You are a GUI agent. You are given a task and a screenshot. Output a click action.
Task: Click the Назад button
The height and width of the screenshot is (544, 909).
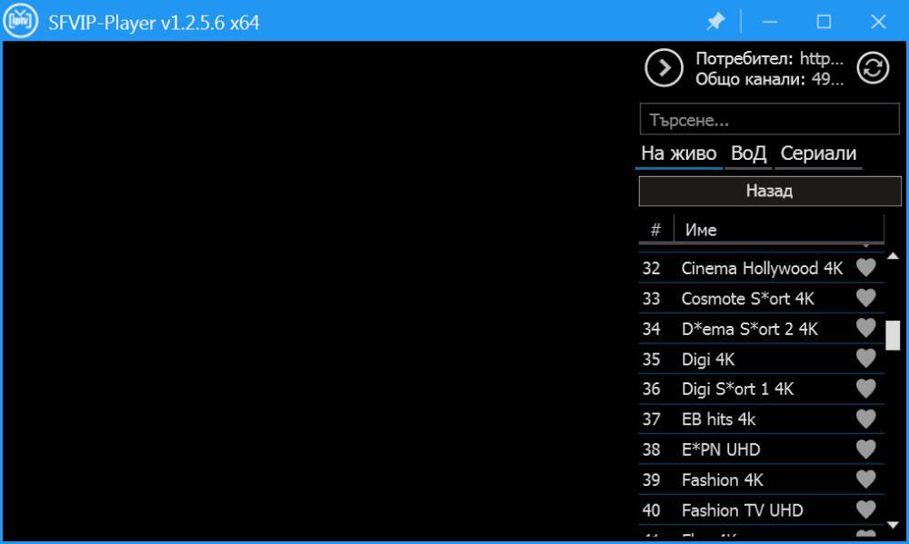click(x=770, y=191)
